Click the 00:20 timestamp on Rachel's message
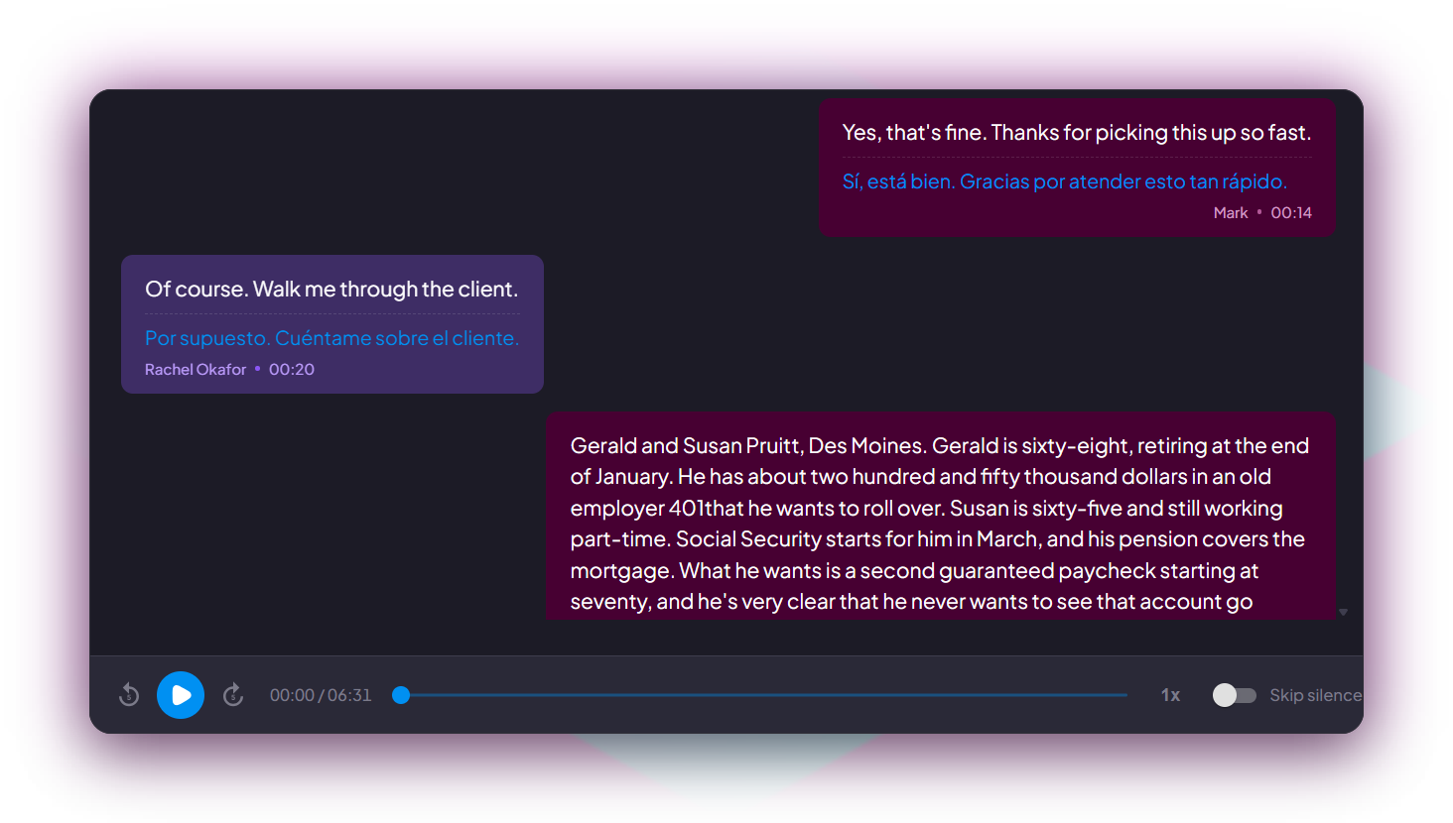Screen dimensions: 1453x823 coord(292,369)
